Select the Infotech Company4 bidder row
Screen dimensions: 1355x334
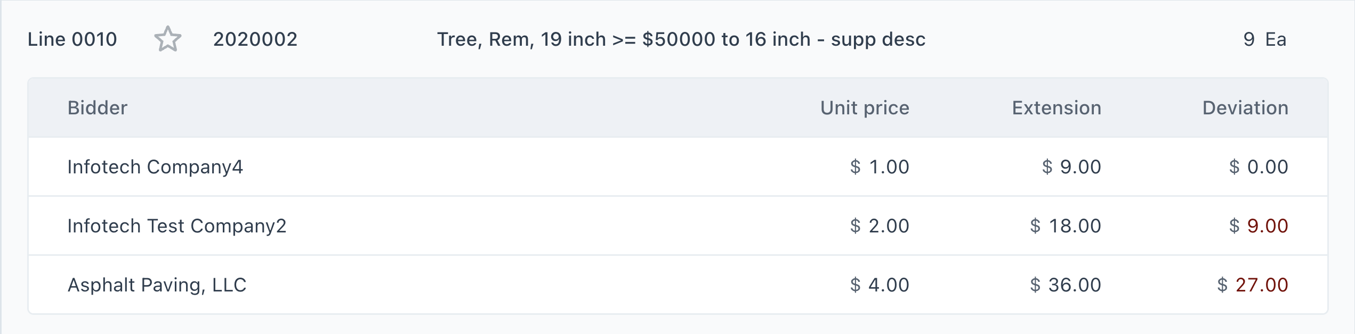tap(155, 167)
